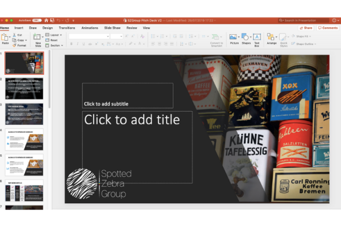Viewport: 341px width, 227px height.
Task: Open the Insert ribbon tab
Action: pyautogui.click(x=19, y=28)
